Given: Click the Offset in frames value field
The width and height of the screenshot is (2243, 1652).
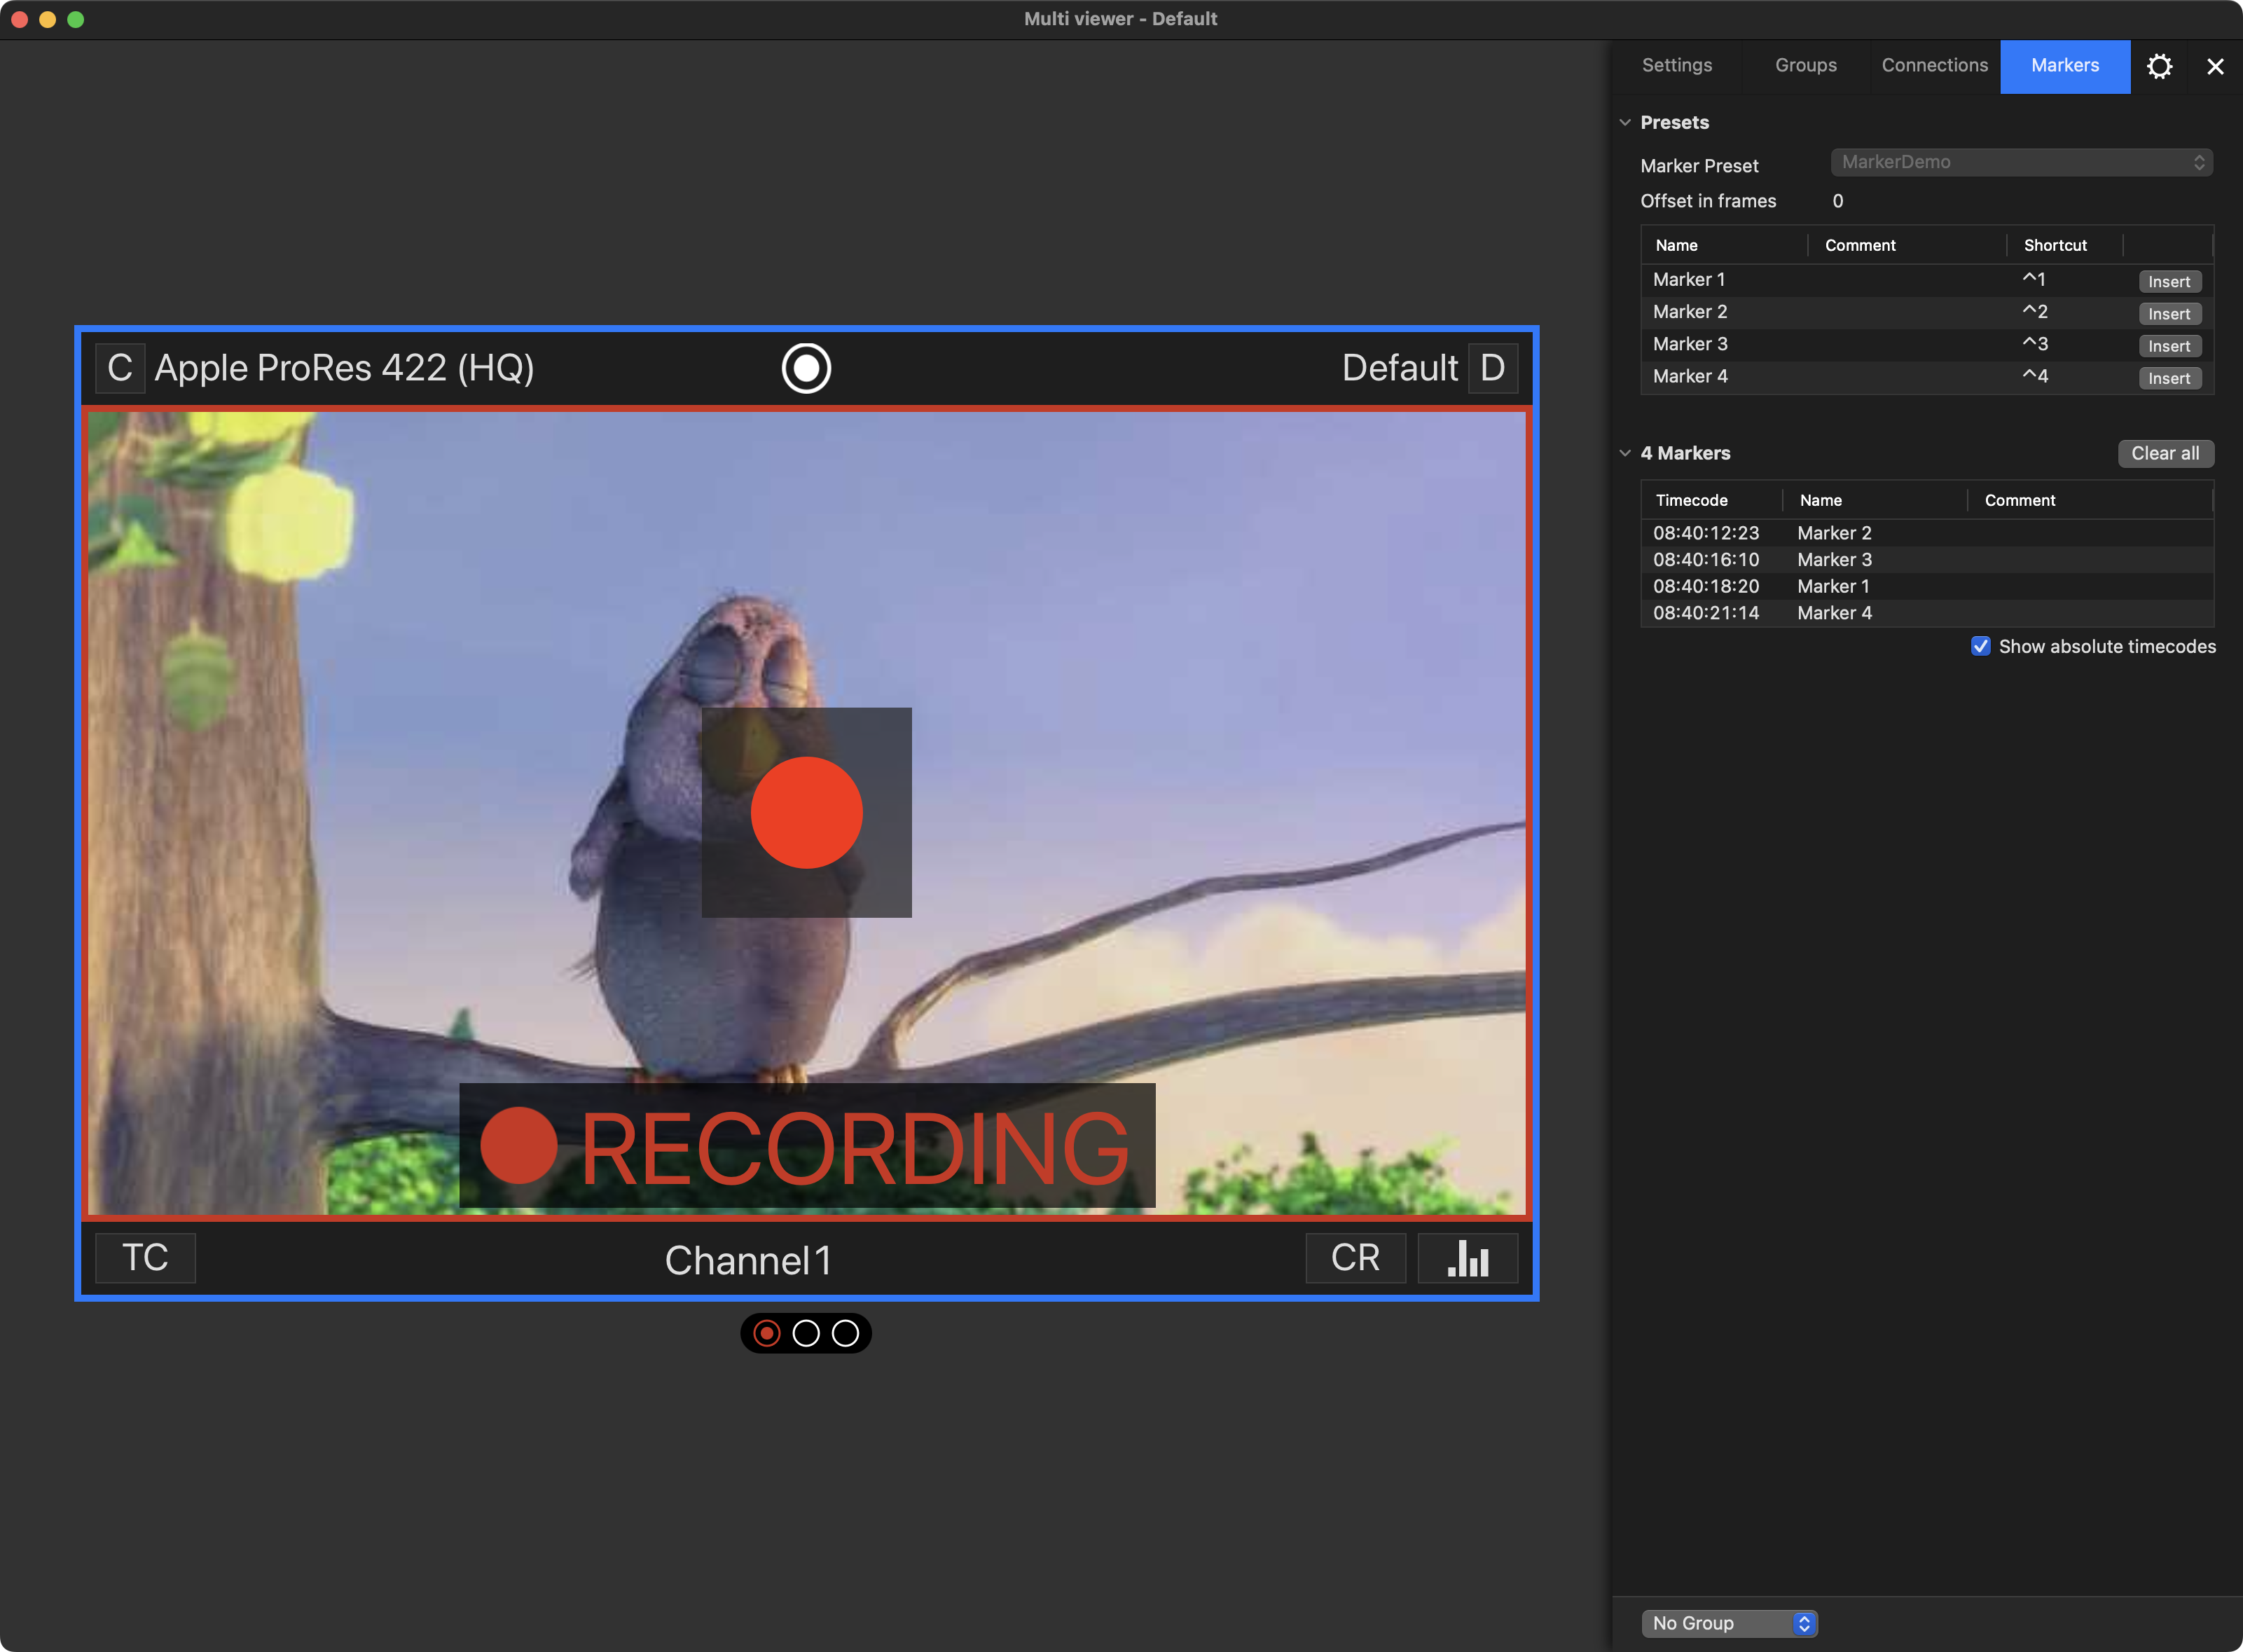Looking at the screenshot, I should [x=1837, y=201].
